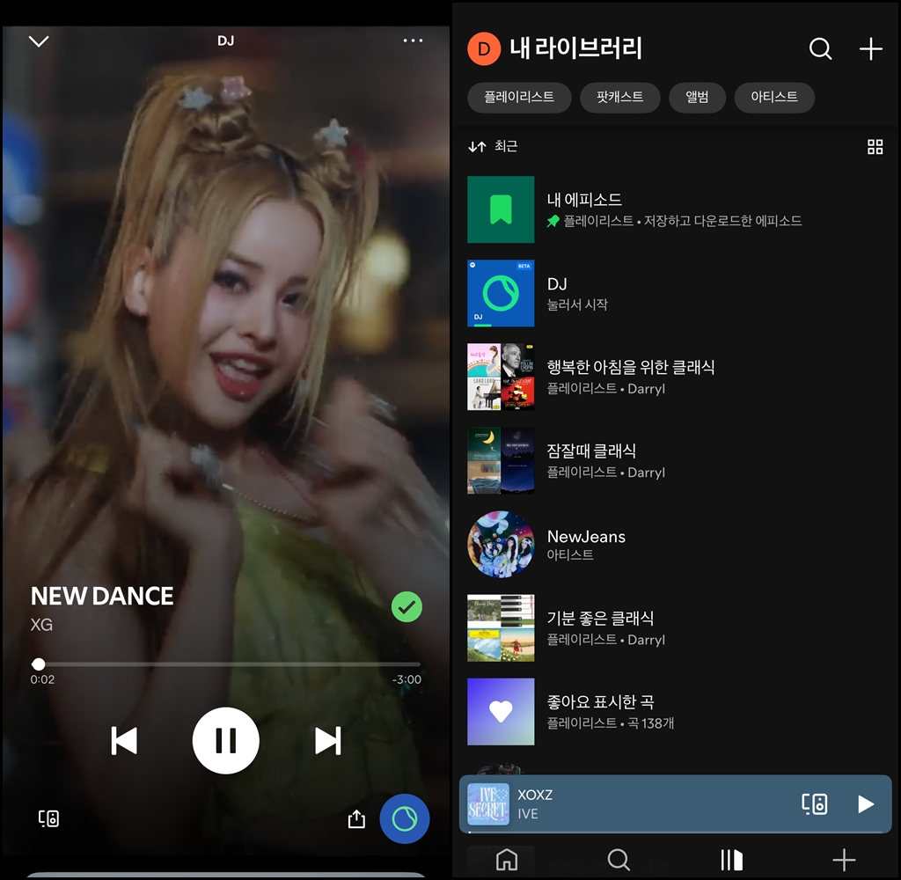This screenshot has width=901, height=880.
Task: Open the three-dot more options menu
Action: pyautogui.click(x=413, y=40)
